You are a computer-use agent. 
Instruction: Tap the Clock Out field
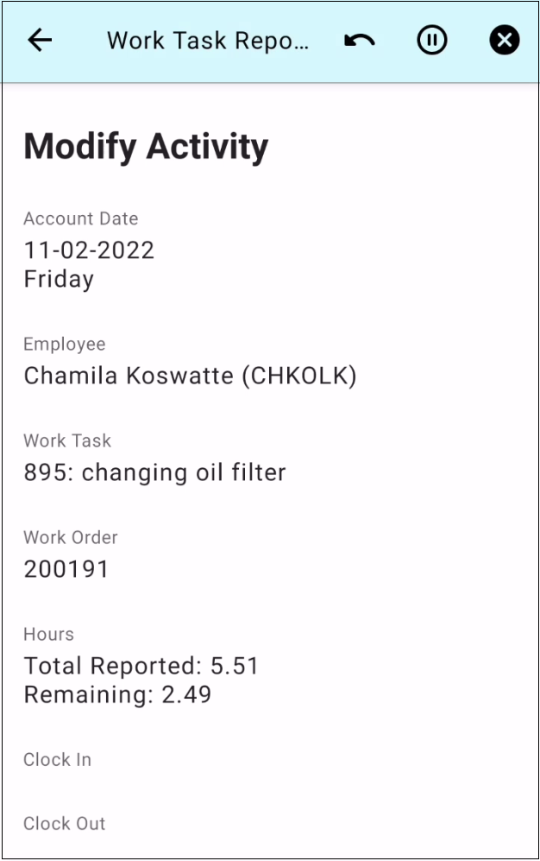pos(65,824)
